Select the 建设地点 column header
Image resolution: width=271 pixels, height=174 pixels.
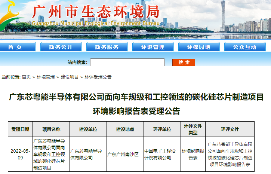coord(125,129)
